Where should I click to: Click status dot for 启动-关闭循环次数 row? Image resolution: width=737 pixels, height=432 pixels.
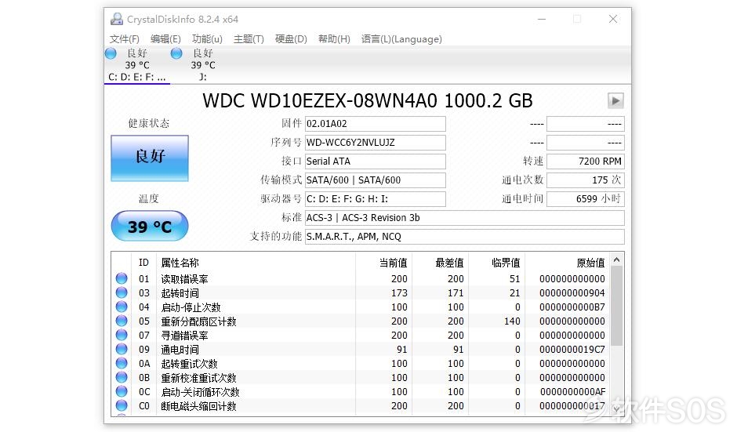pos(122,391)
